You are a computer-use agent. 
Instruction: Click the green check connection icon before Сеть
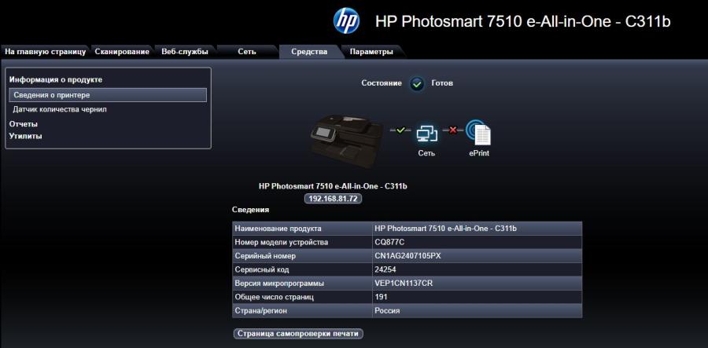(400, 130)
